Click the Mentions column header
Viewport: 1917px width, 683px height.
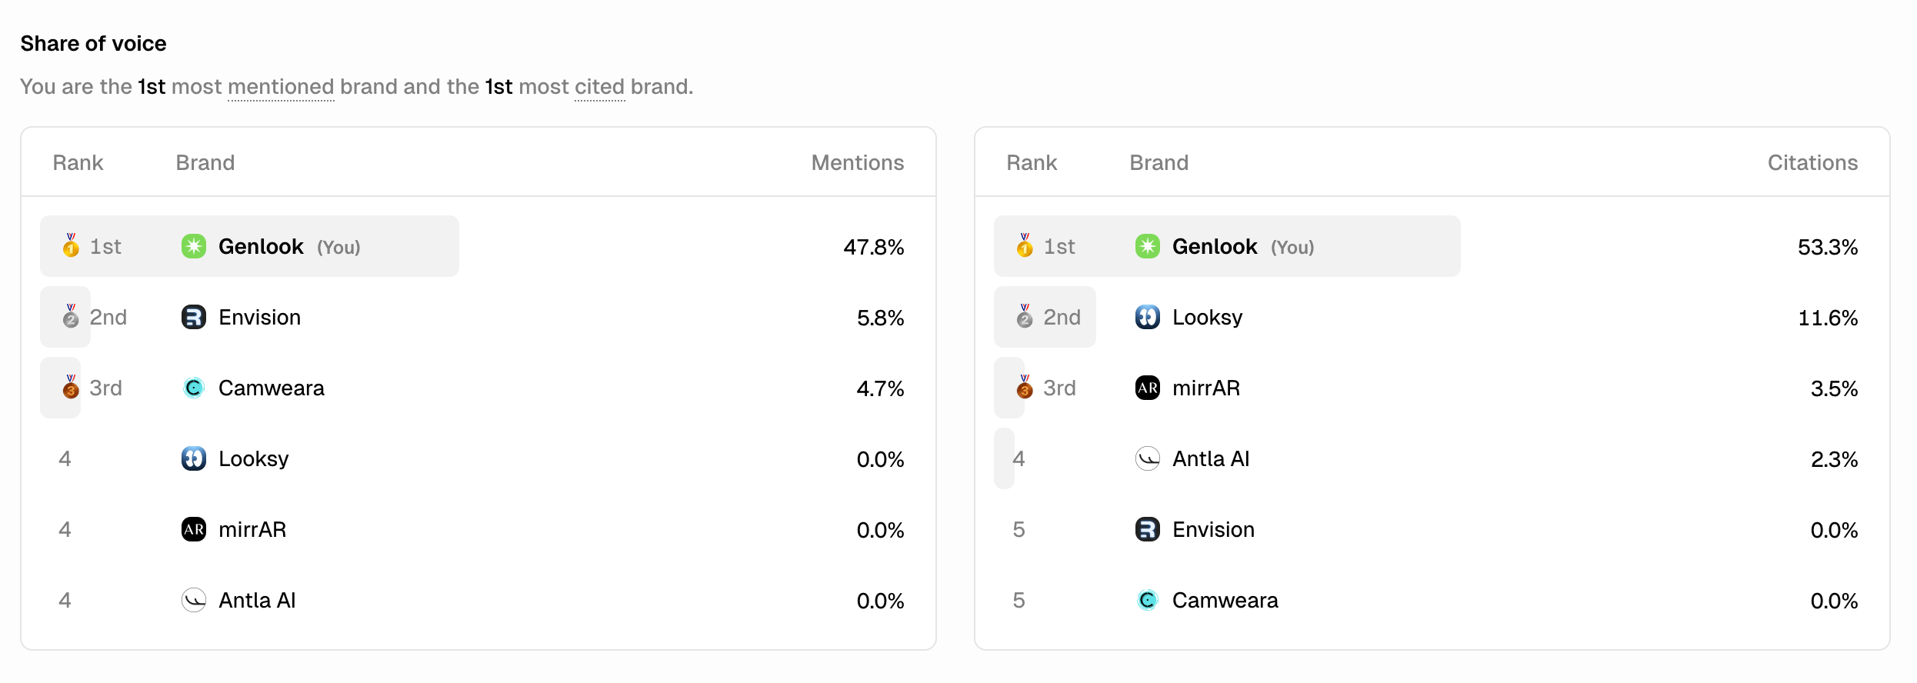(x=857, y=162)
